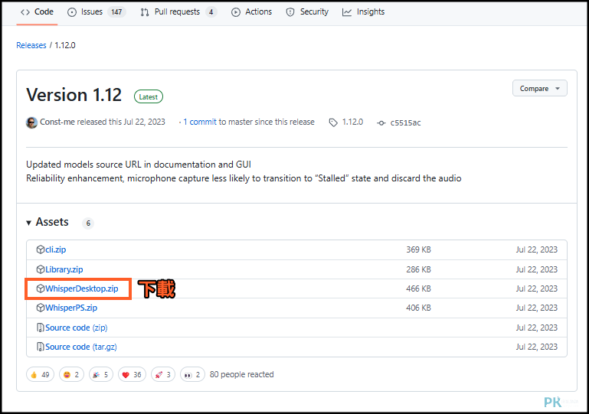Screen dimensions: 589x414
Task: Switch to the Issues tab
Action: [97, 12]
